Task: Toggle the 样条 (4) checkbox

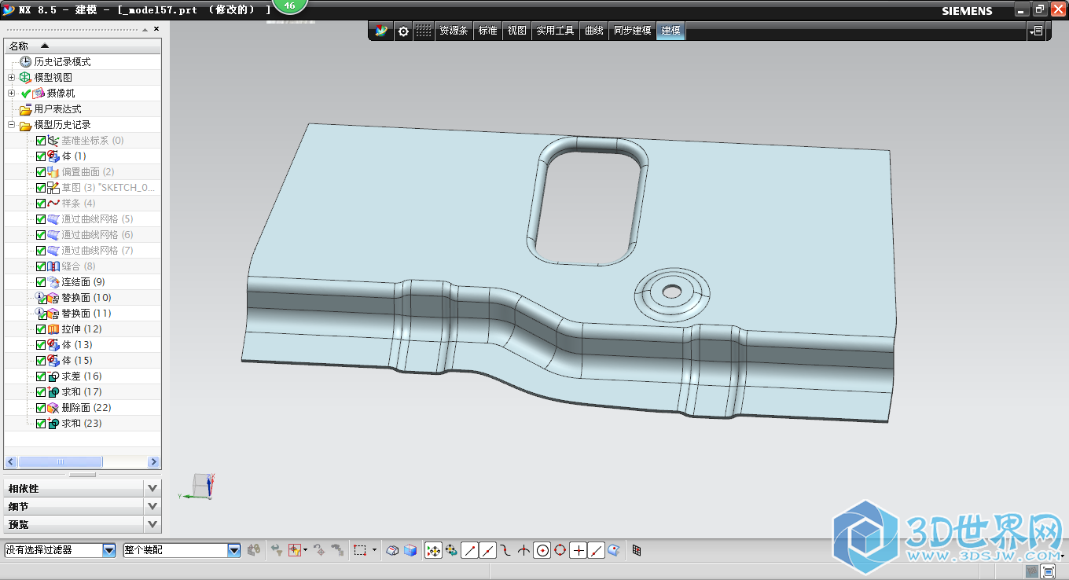Action: click(41, 204)
